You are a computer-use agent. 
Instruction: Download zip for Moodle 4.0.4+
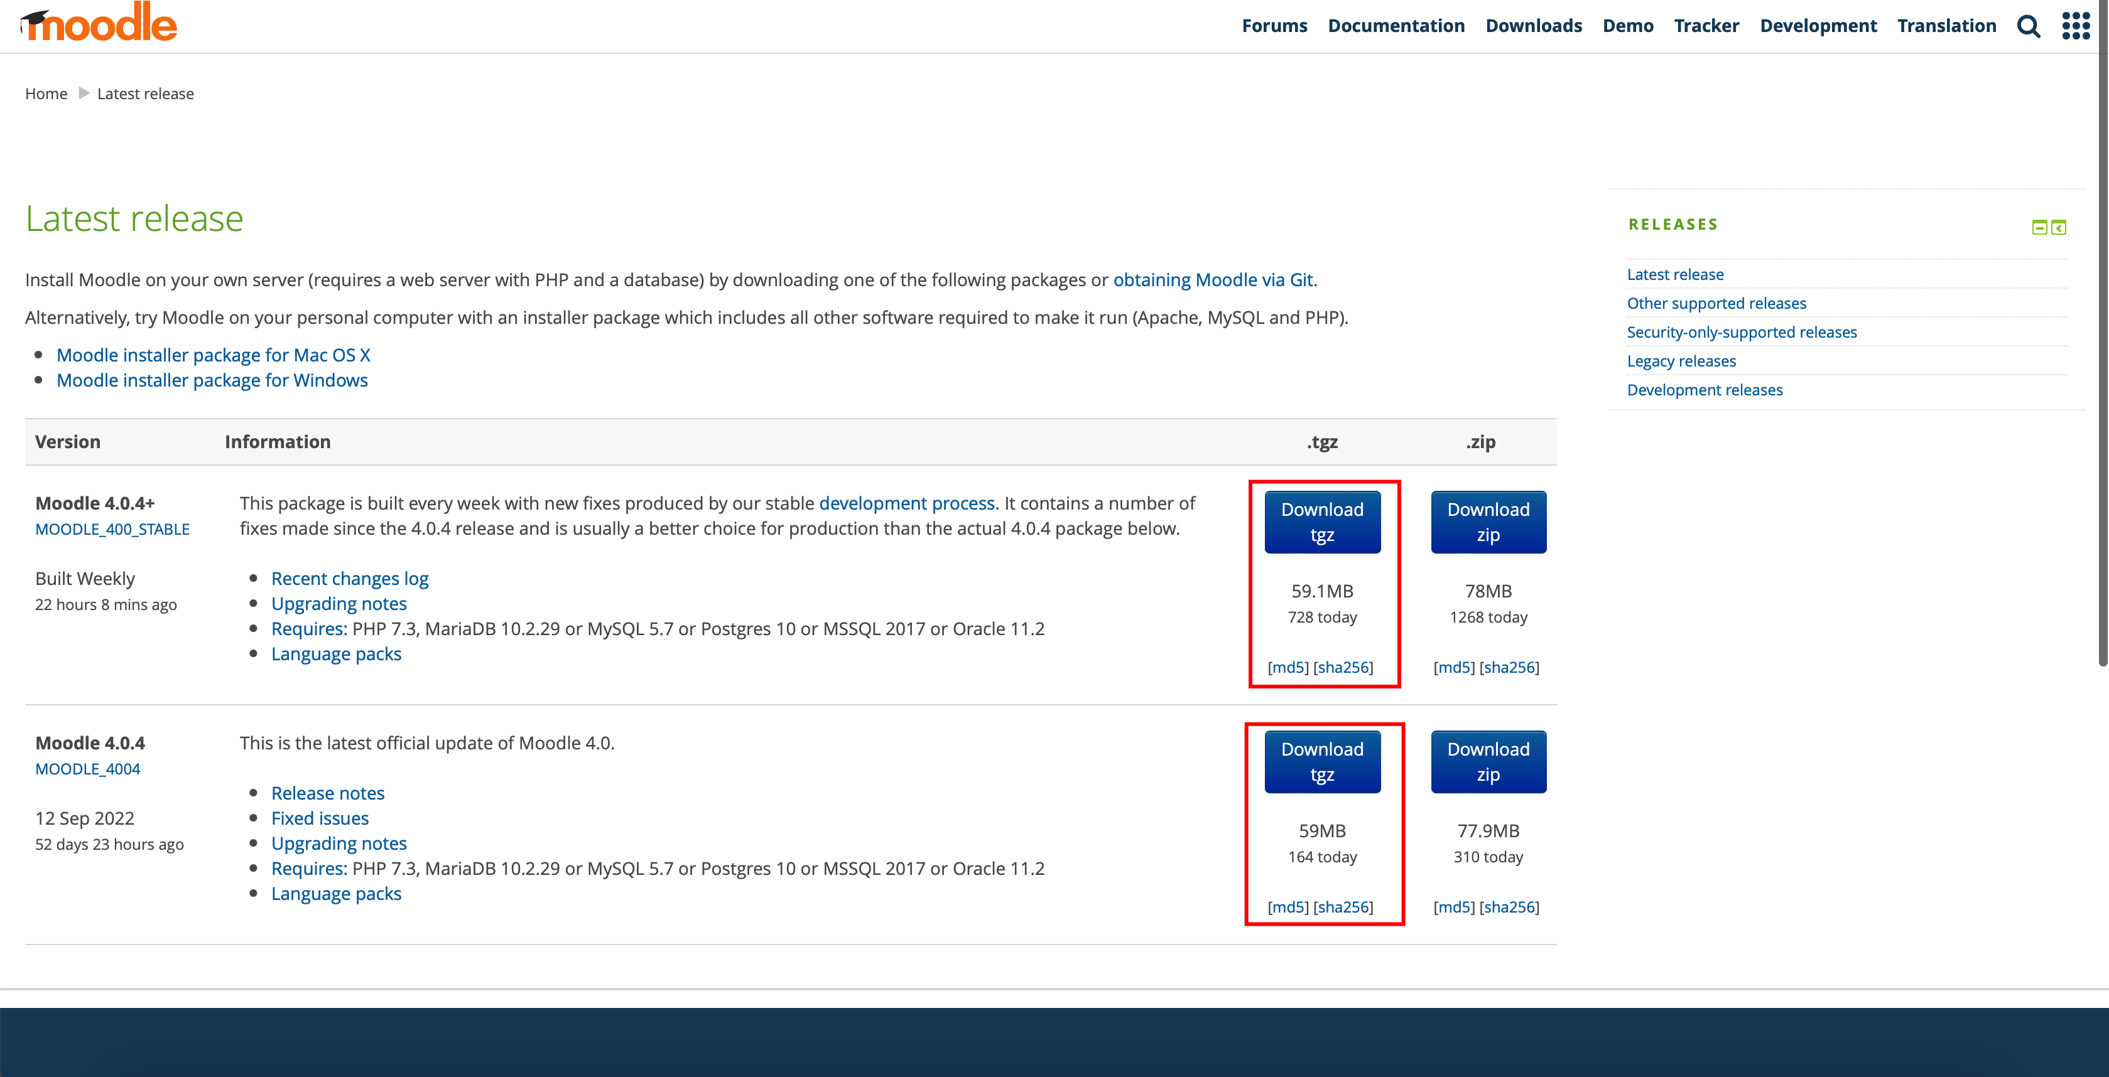[x=1488, y=522]
